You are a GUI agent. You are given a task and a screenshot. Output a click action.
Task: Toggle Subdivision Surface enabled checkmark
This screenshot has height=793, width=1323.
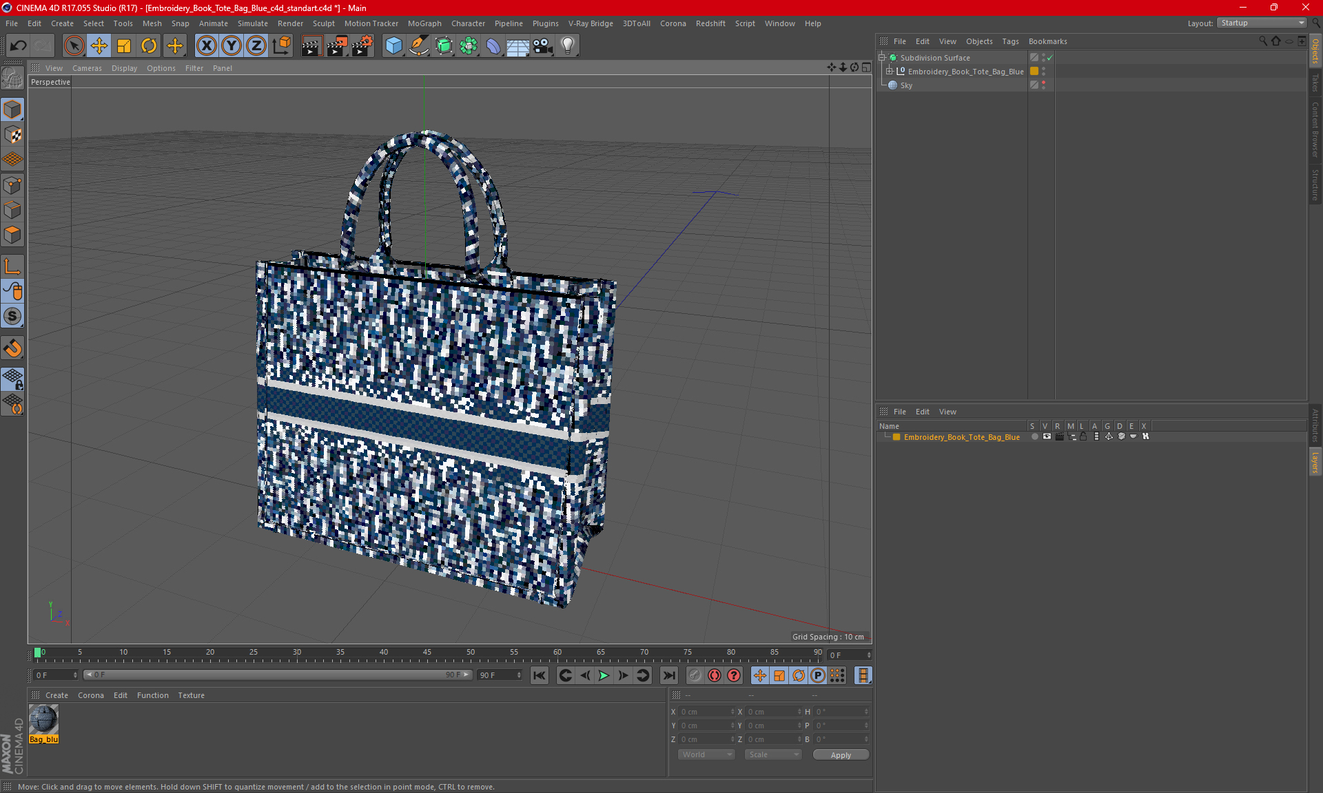tap(1049, 58)
